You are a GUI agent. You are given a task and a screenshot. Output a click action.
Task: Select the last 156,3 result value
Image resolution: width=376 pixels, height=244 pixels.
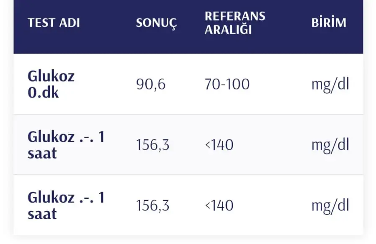(153, 205)
